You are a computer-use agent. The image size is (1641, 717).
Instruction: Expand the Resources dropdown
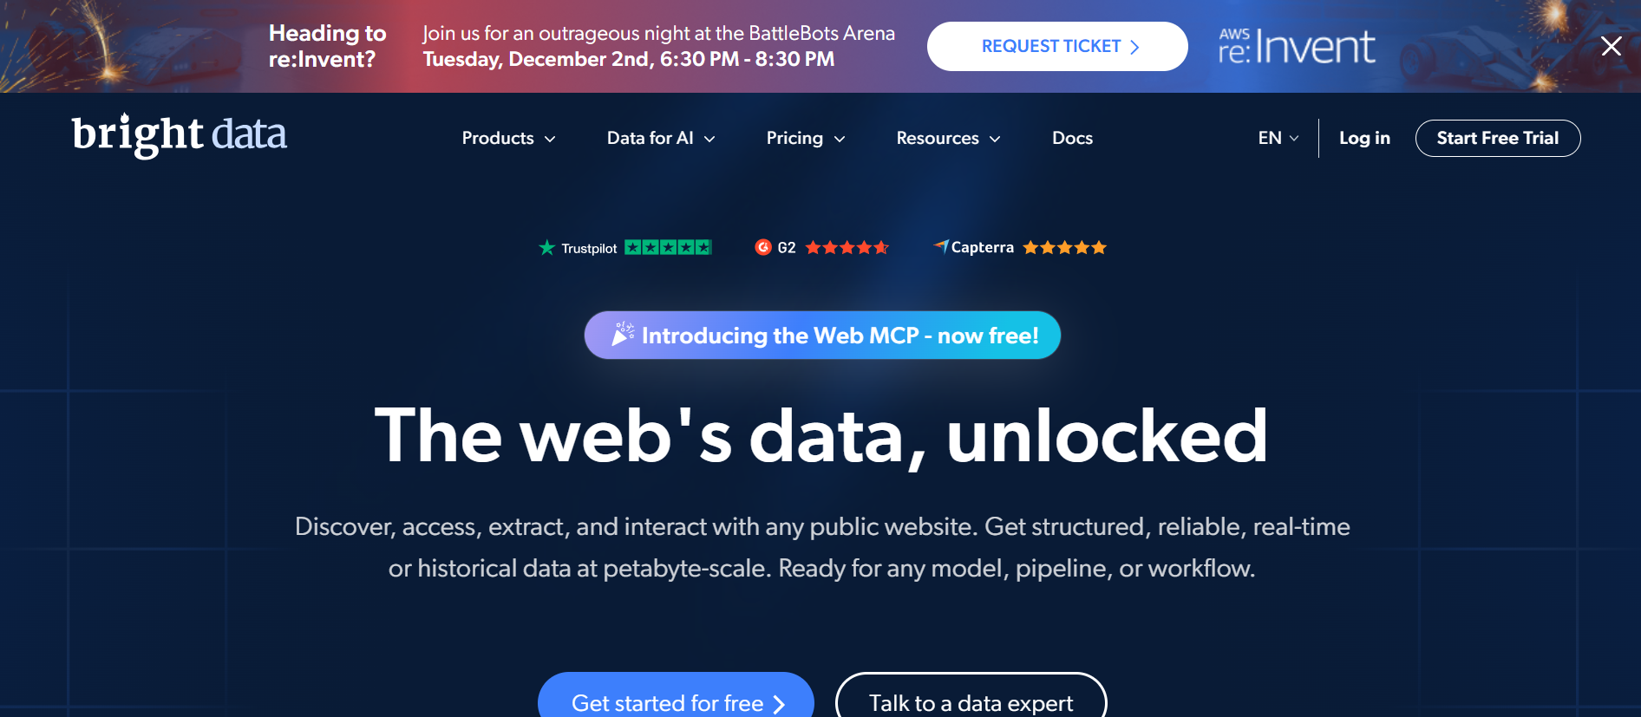(948, 139)
